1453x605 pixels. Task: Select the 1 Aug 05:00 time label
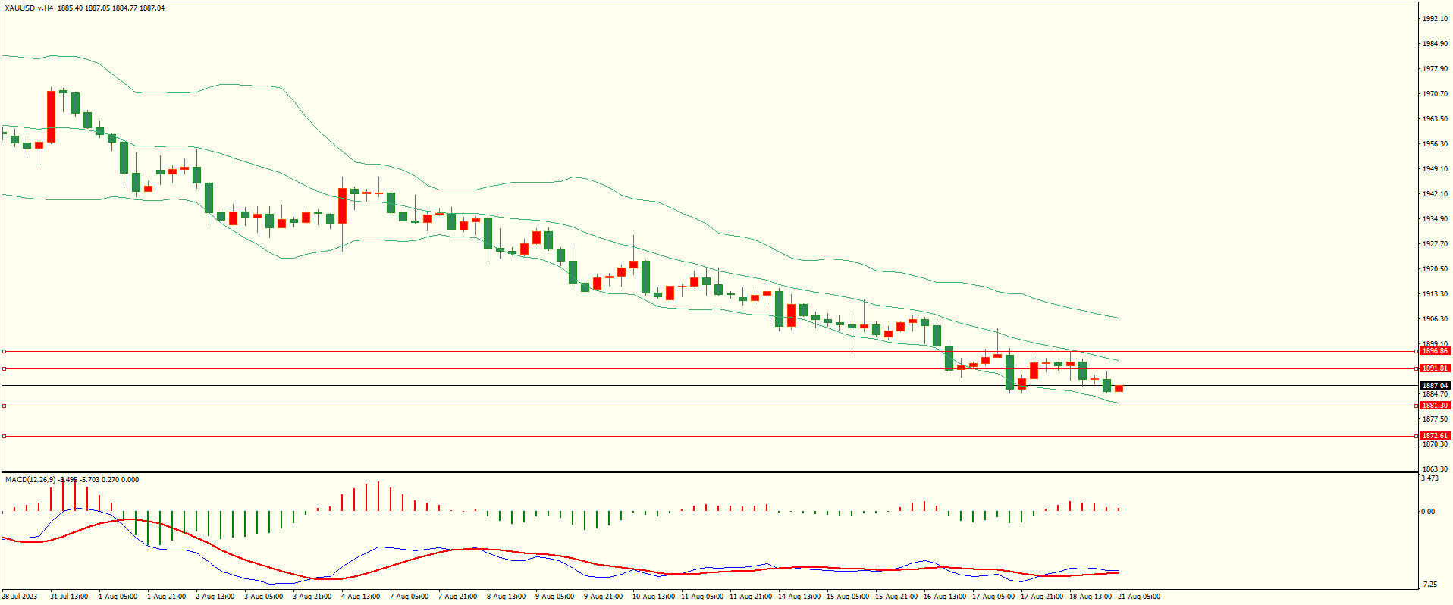coord(118,597)
